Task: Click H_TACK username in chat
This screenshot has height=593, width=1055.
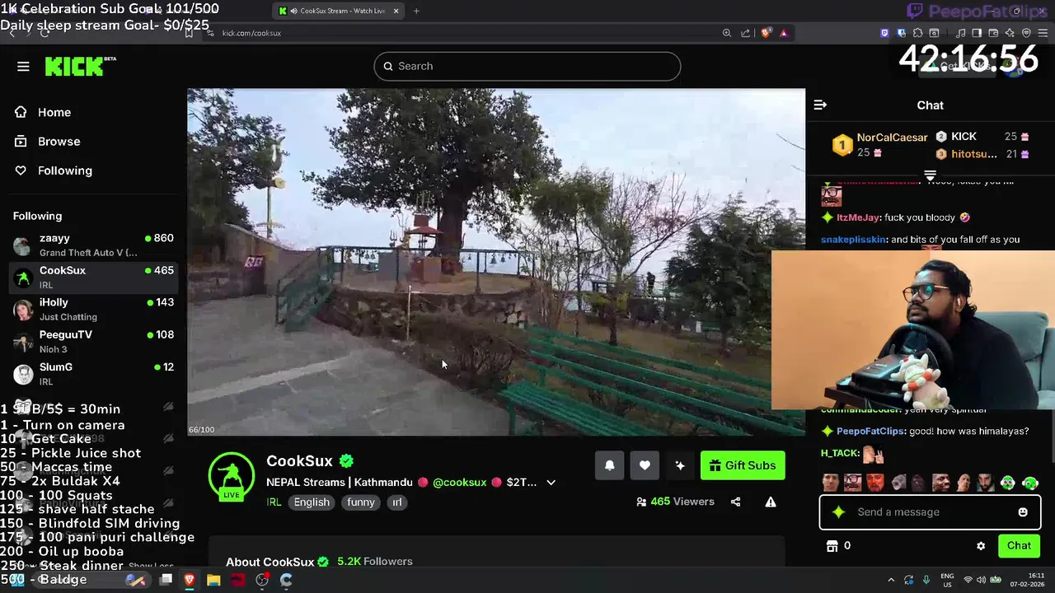Action: click(x=840, y=453)
